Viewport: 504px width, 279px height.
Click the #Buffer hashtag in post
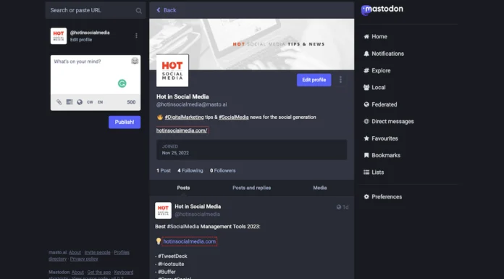pyautogui.click(x=167, y=272)
